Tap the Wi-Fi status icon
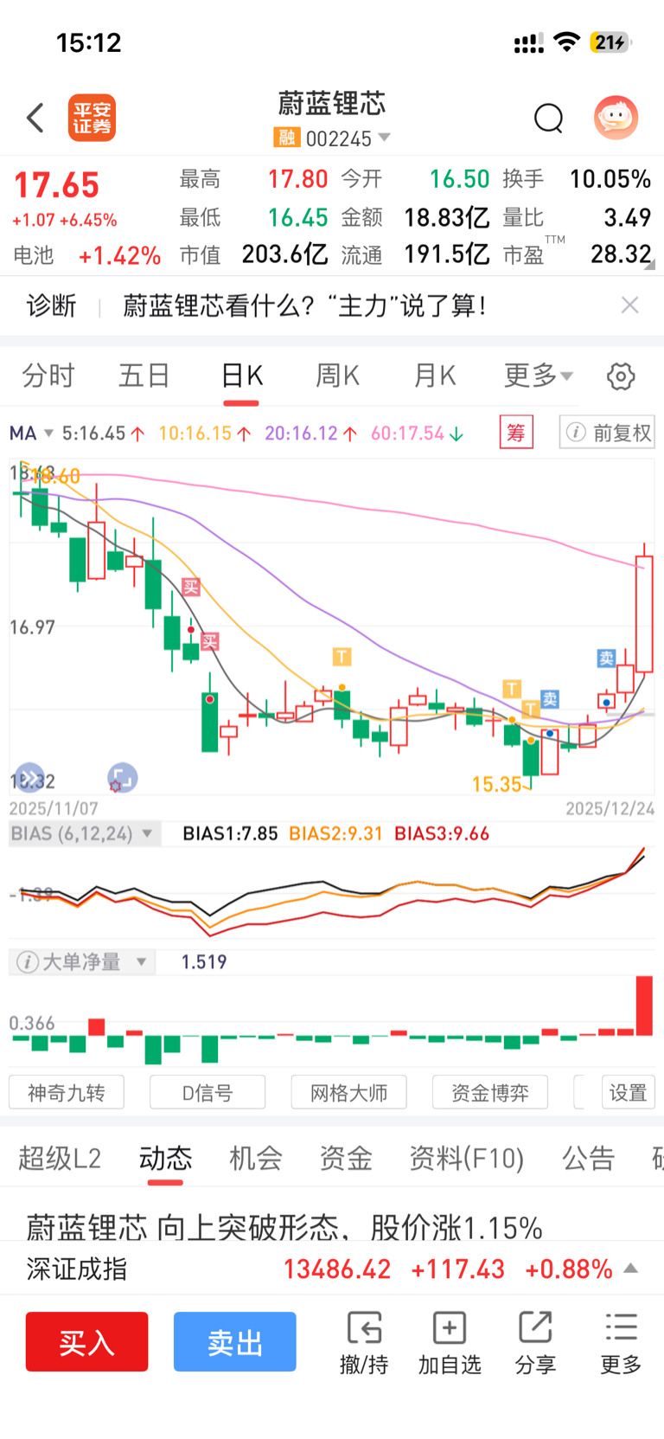 tap(567, 42)
